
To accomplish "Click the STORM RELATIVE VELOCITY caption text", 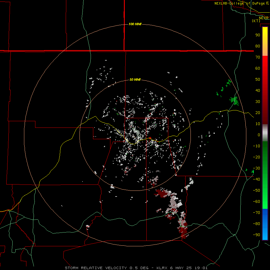I will click(x=96, y=268).
